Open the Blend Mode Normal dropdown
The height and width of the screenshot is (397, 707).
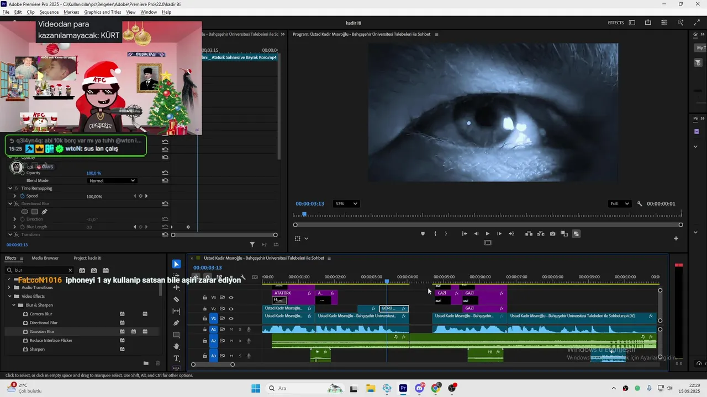click(x=112, y=180)
